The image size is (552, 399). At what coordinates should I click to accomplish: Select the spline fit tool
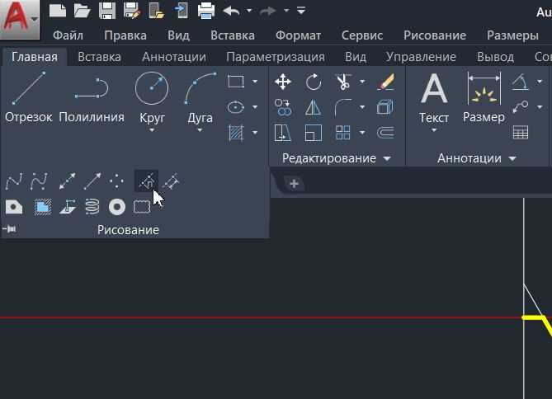(14, 181)
